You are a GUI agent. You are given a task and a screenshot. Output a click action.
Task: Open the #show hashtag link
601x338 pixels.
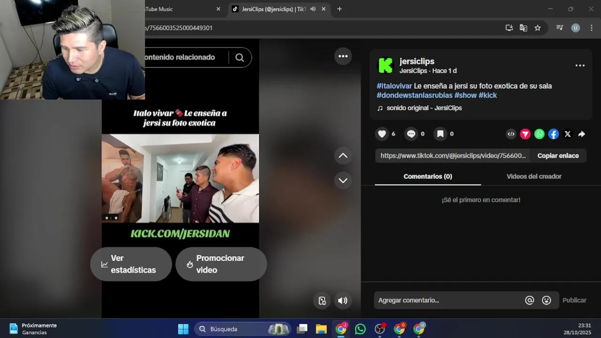click(465, 95)
